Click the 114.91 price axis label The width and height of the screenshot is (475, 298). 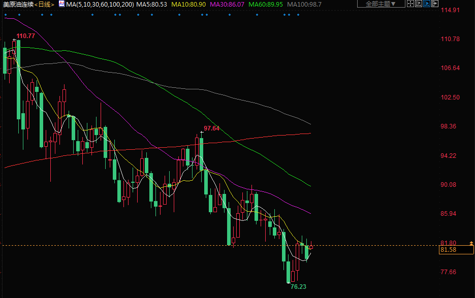(449, 10)
